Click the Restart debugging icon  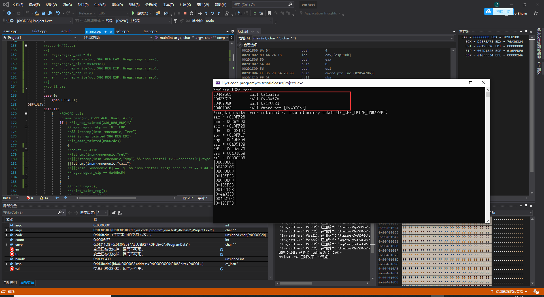(192, 13)
